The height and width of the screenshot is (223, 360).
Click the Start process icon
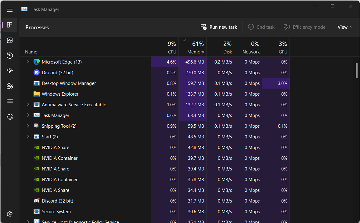(37, 137)
